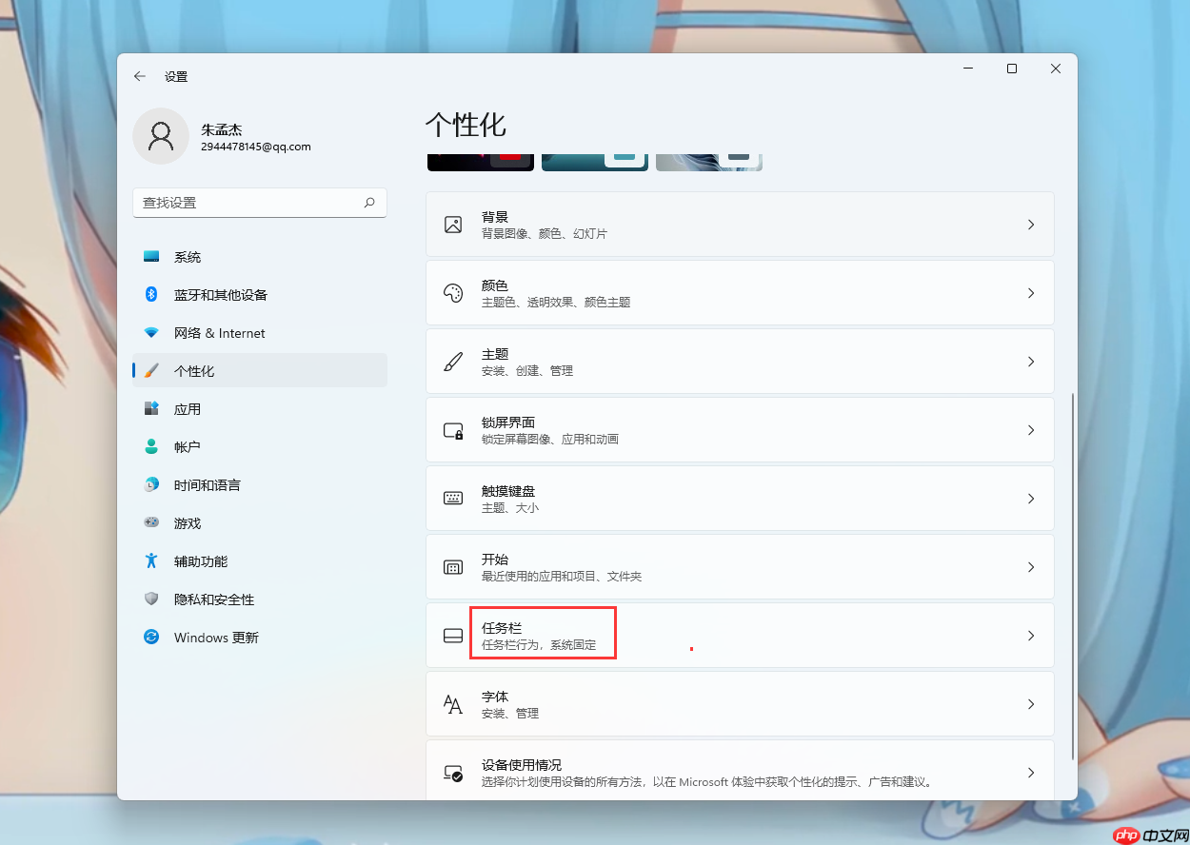The height and width of the screenshot is (845, 1190).
Task: Expand the Themes row chevron
Action: (1031, 361)
